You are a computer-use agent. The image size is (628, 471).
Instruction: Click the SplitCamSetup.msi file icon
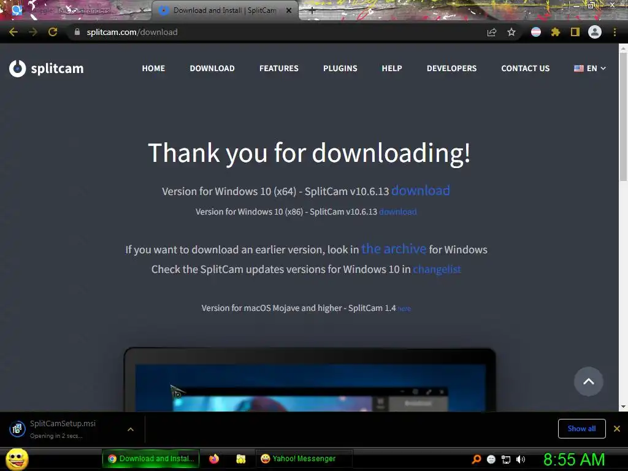coord(17,429)
